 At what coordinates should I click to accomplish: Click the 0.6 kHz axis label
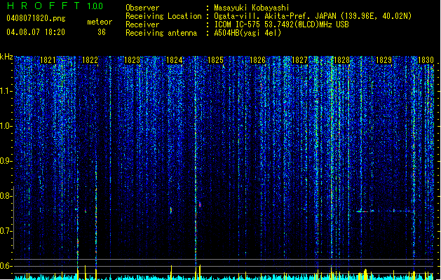[6, 266]
